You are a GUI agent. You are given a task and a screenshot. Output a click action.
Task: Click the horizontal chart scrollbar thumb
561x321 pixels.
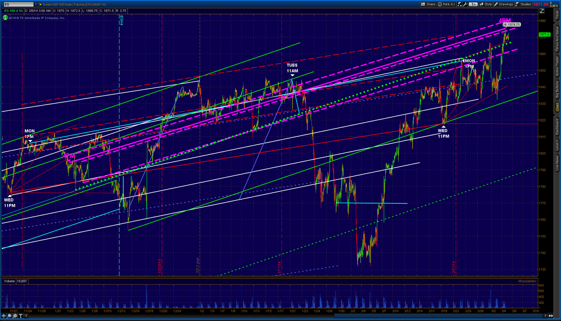(x=439, y=316)
